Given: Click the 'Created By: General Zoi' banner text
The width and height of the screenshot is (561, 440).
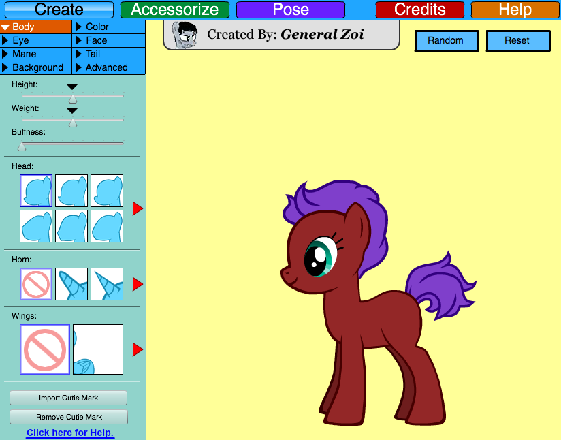Looking at the screenshot, I should [x=285, y=34].
